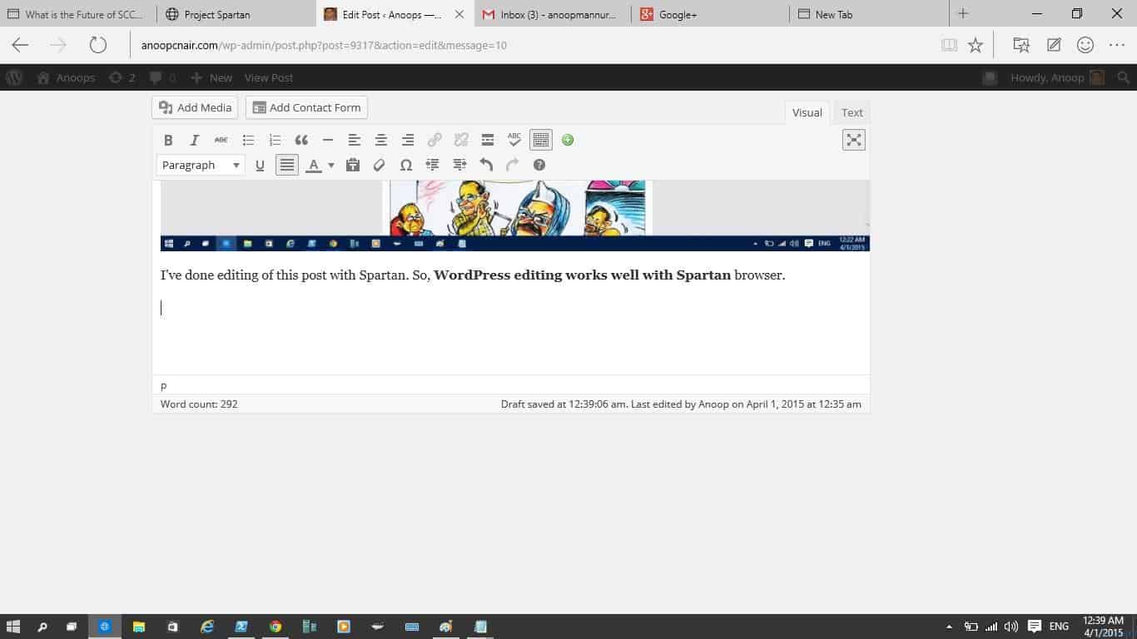
Task: Align text center
Action: pyautogui.click(x=381, y=140)
